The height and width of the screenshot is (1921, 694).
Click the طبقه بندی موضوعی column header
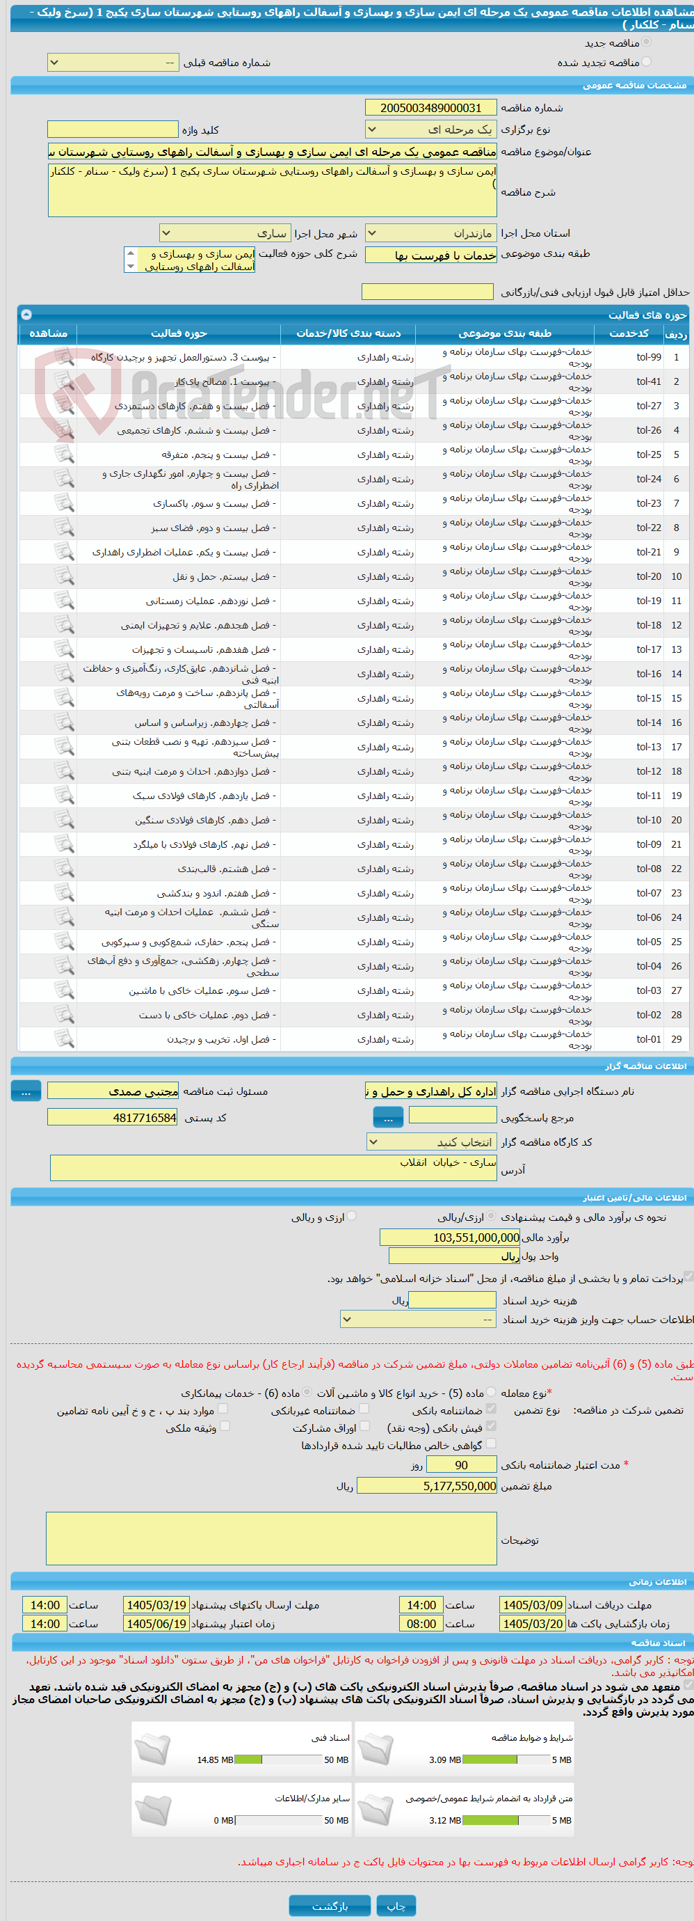pyautogui.click(x=505, y=334)
